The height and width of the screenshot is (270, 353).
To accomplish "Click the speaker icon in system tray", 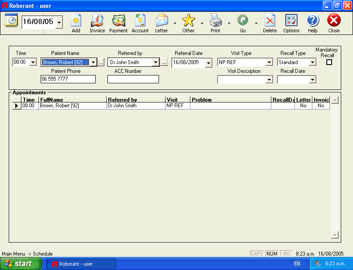I will [317, 263].
